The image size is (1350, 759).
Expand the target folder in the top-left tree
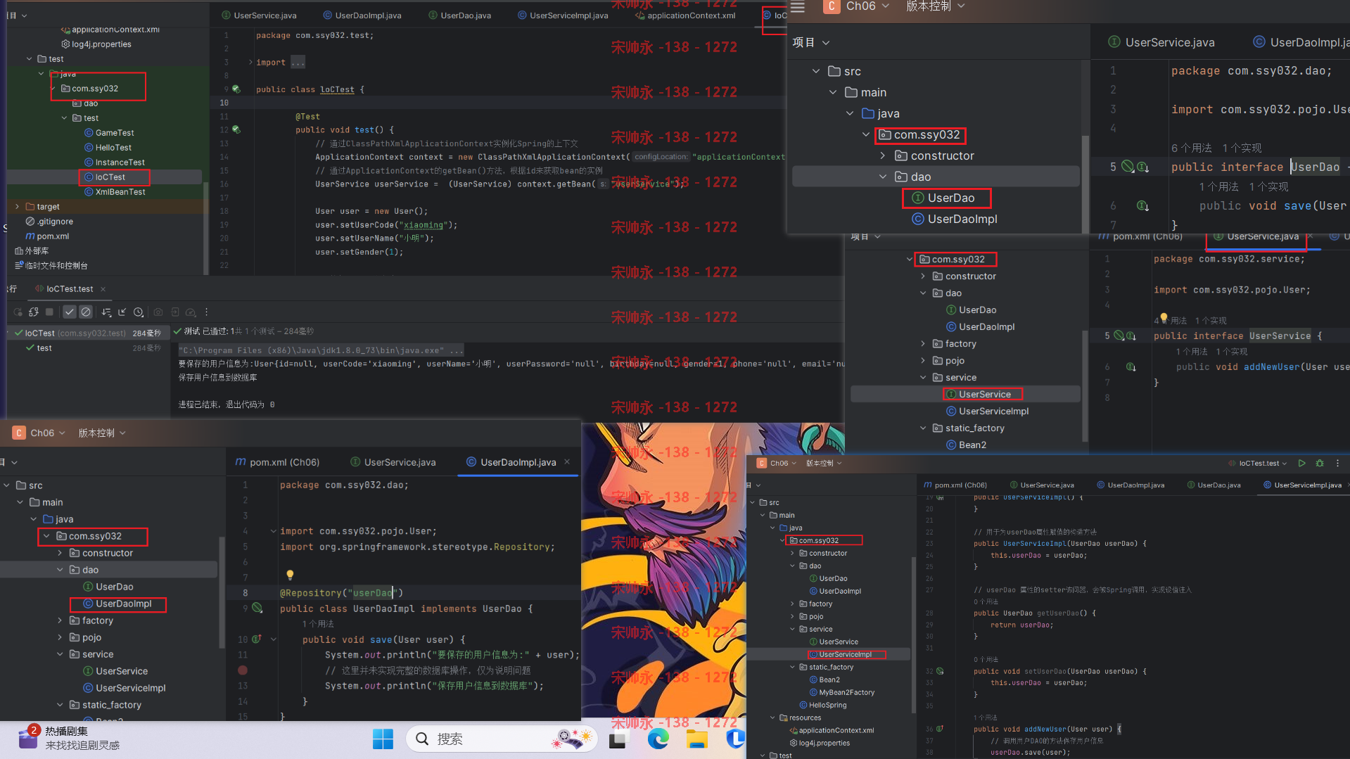click(18, 207)
